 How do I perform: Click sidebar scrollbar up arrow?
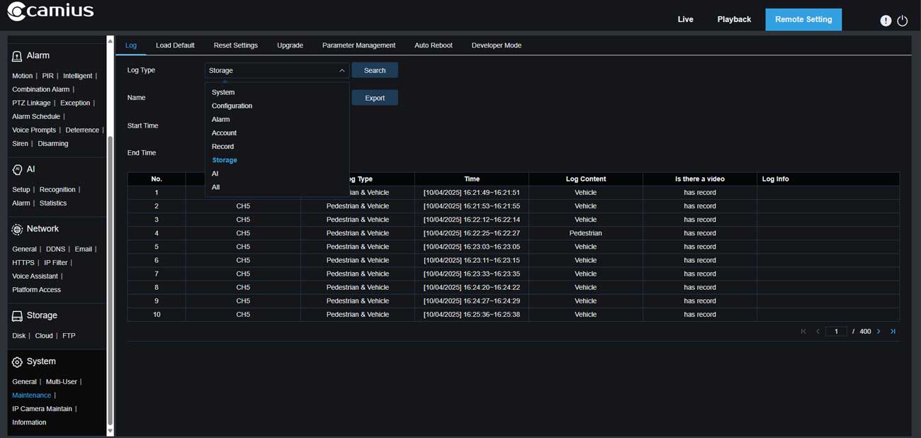pyautogui.click(x=110, y=41)
